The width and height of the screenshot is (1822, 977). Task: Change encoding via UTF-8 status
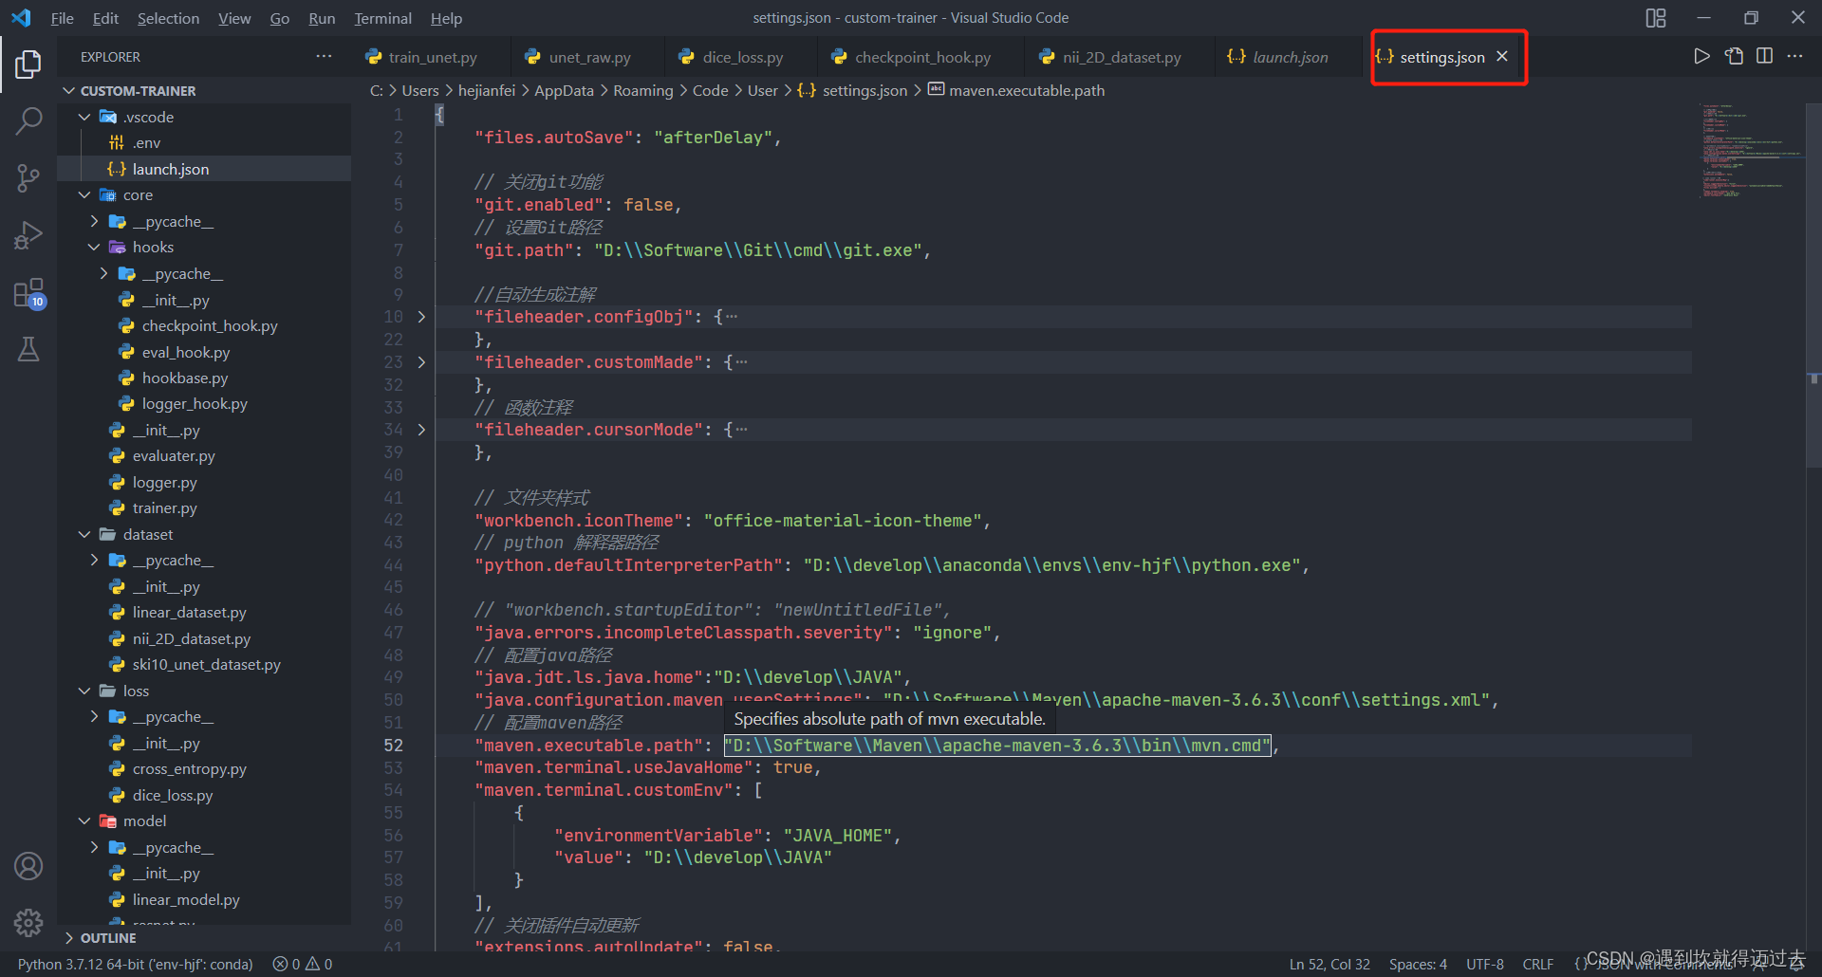tap(1484, 964)
